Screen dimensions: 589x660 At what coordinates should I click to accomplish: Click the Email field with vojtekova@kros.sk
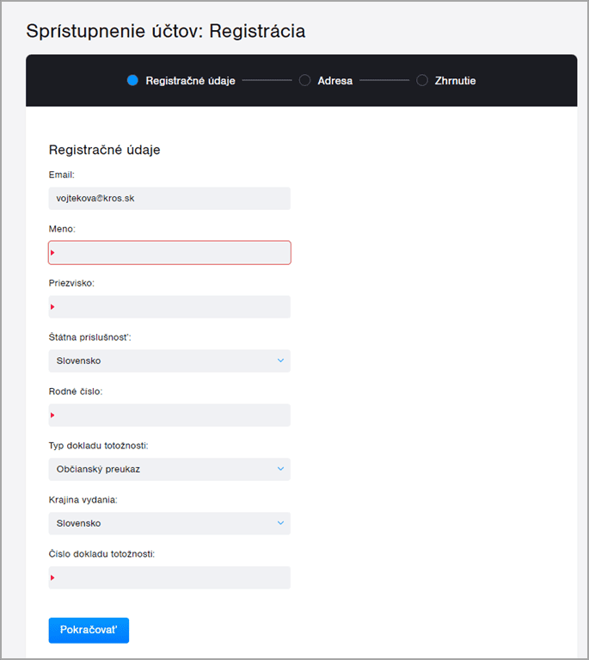[x=169, y=199]
